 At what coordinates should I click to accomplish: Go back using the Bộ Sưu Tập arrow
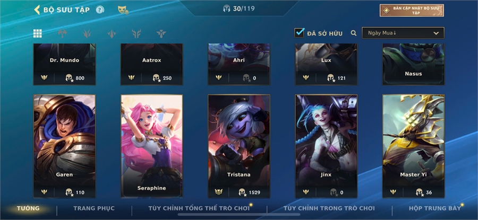pos(37,10)
